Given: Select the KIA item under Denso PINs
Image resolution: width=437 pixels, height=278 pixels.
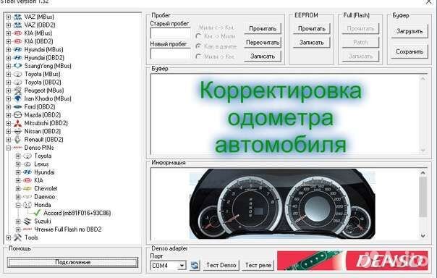Looking at the screenshot, I should click(x=38, y=180).
